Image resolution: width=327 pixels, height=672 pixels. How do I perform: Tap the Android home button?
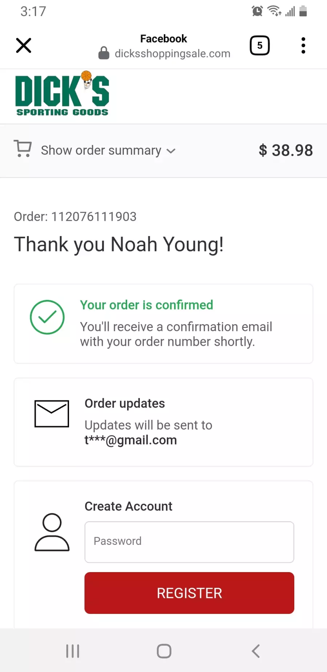coord(164,651)
